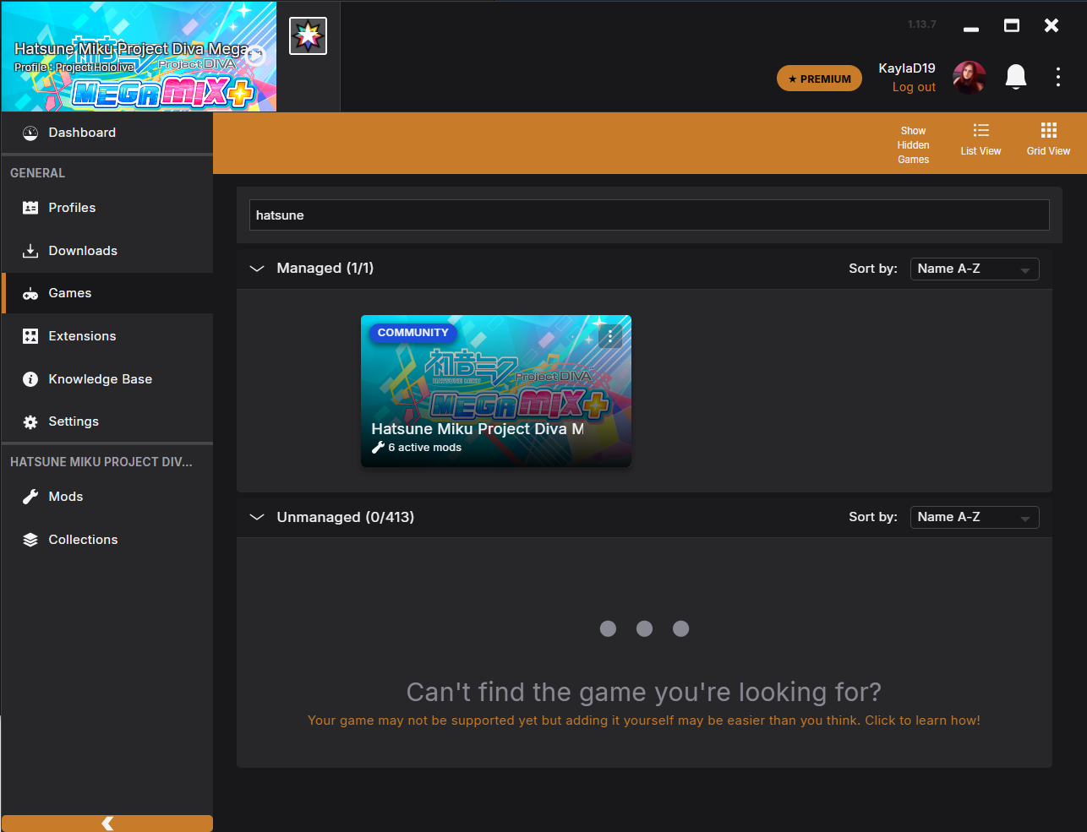1087x832 pixels.
Task: Open Collections in the sidebar
Action: [x=107, y=540]
